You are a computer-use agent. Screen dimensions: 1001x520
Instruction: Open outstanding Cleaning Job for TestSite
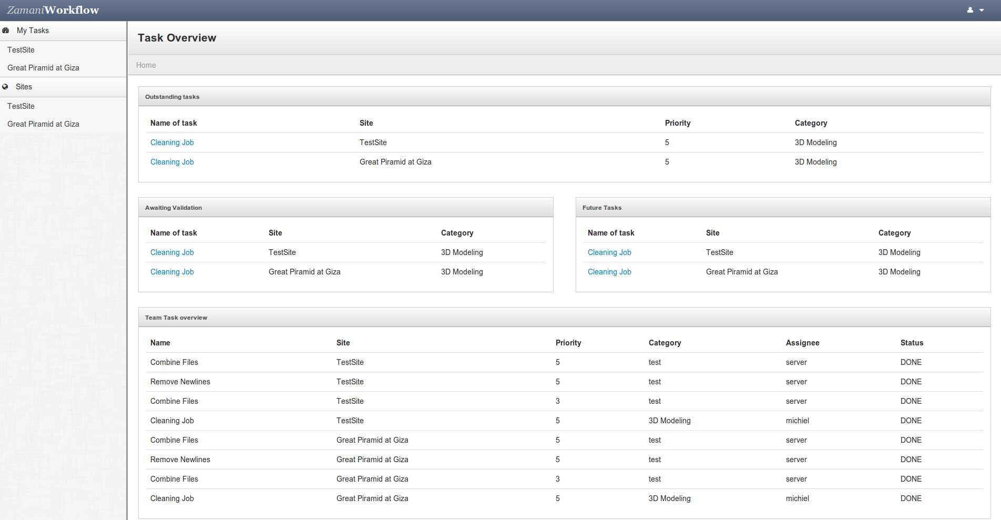pyautogui.click(x=172, y=142)
